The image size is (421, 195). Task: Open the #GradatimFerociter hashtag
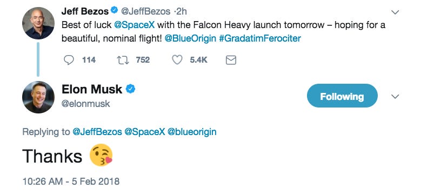tap(260, 39)
